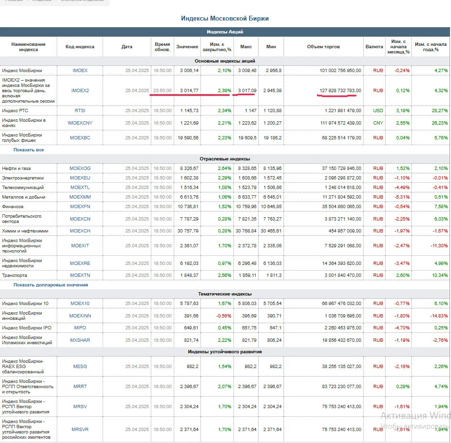Open the MOEXINN innovation index link
Image resolution: width=451 pixels, height=443 pixels.
click(80, 316)
